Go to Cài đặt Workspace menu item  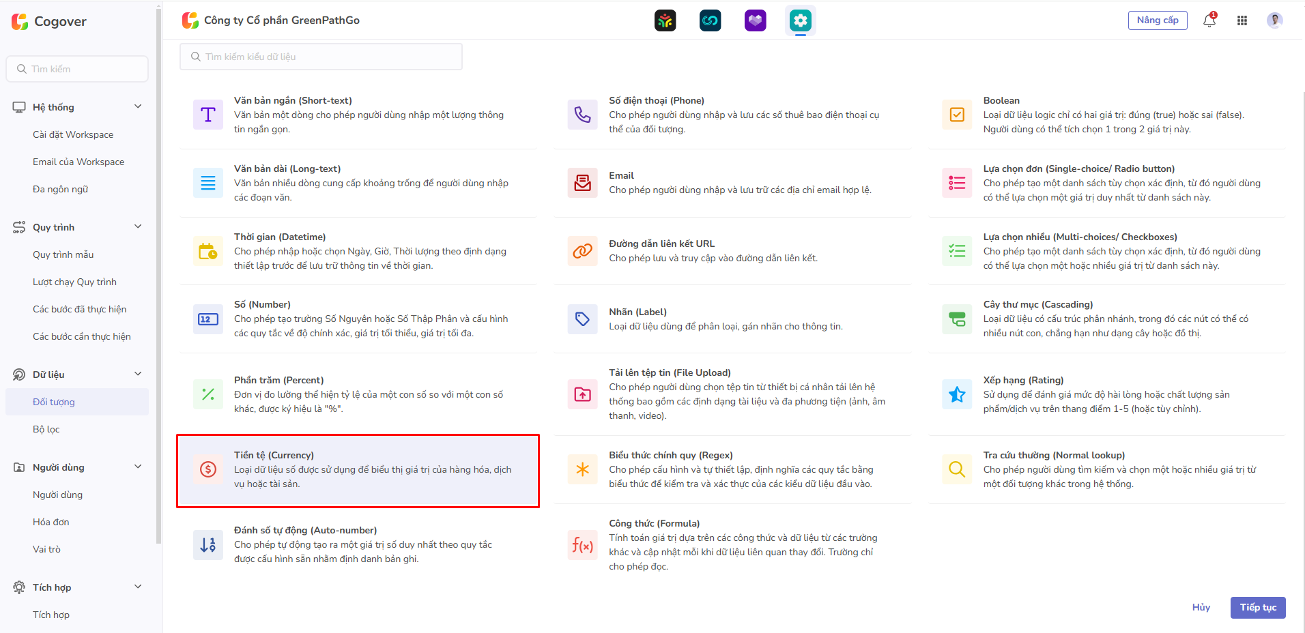tap(73, 134)
